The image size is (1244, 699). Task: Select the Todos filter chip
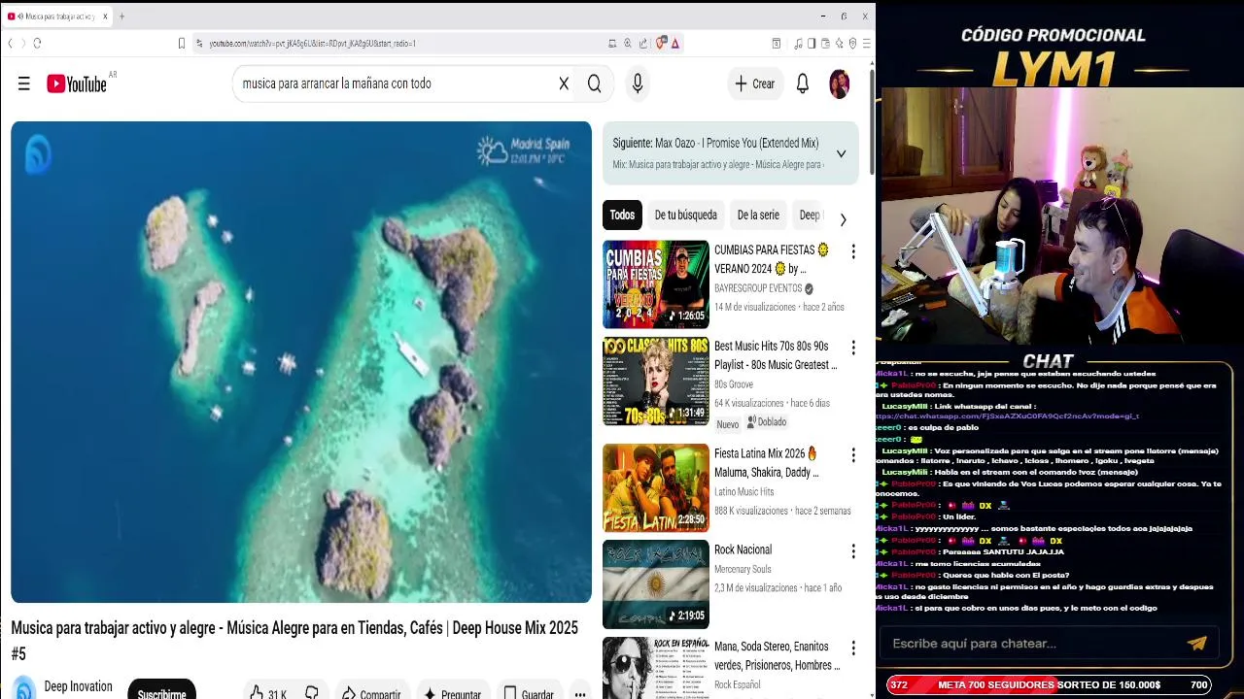pos(622,215)
